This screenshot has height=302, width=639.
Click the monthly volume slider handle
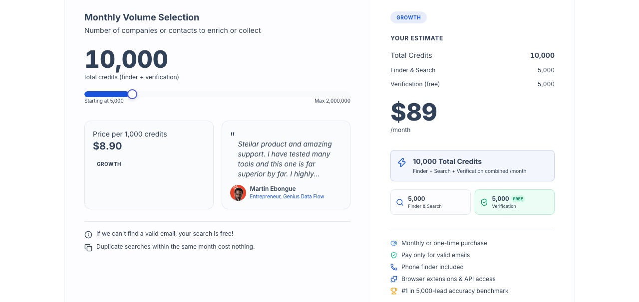coord(132,94)
